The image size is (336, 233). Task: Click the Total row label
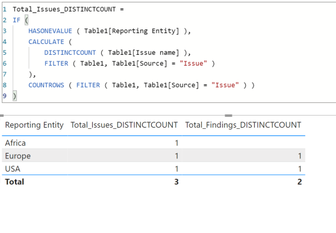pyautogui.click(x=14, y=182)
